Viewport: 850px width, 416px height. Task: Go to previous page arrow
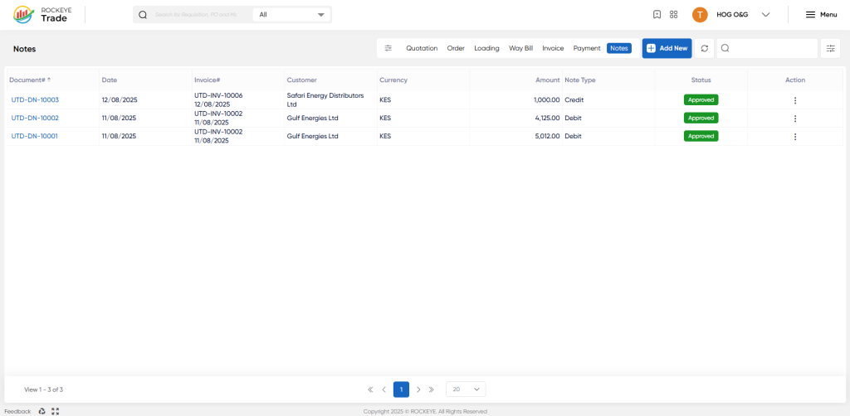383,389
